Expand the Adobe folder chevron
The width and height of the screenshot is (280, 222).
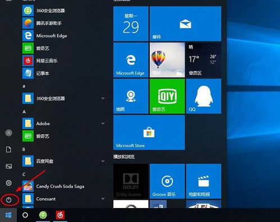point(103,124)
